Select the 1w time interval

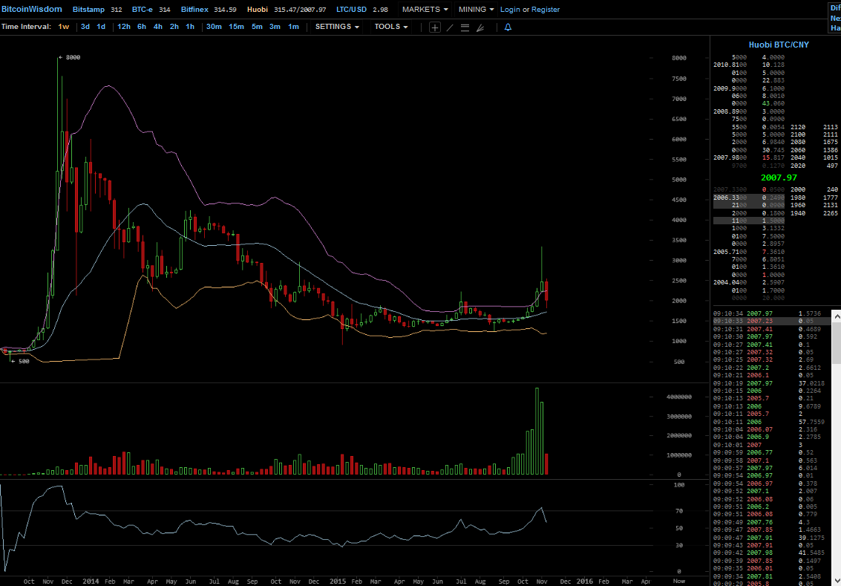64,26
